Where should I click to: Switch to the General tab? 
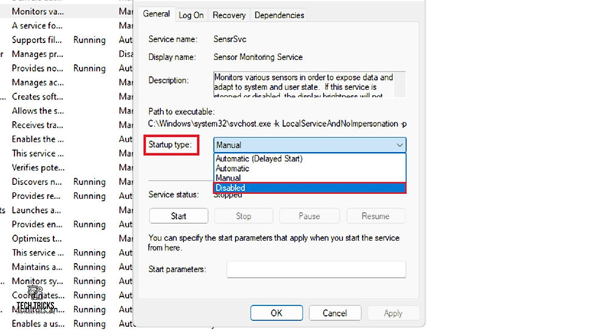(x=156, y=14)
